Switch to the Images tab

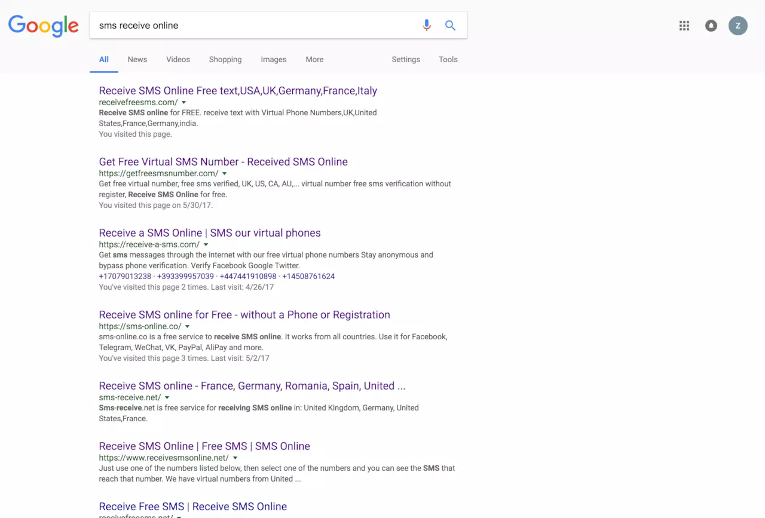point(274,60)
